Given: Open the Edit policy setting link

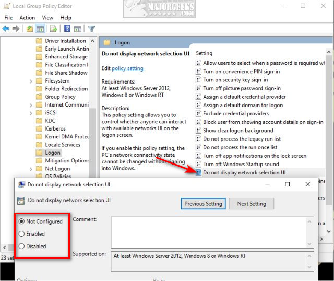Looking at the screenshot, I should tap(128, 68).
